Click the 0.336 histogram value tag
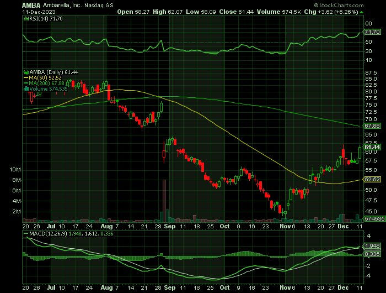This screenshot has height=293, width=386. (x=372, y=254)
